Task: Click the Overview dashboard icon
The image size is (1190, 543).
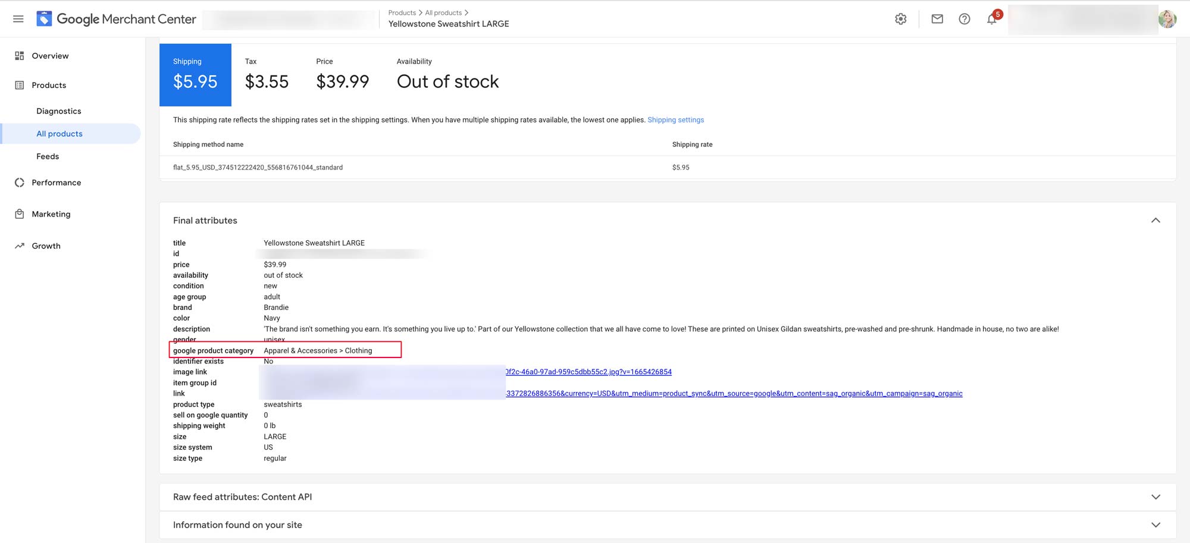Action: point(20,55)
